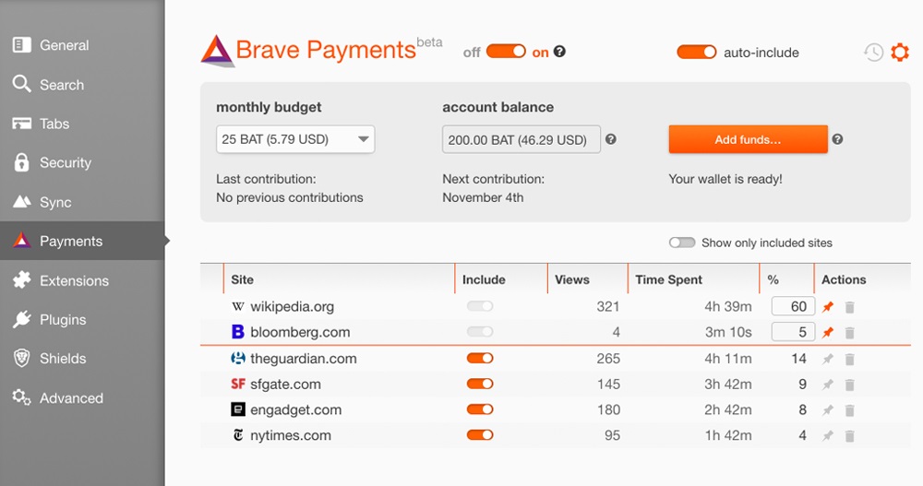Open Shields settings section
Image resolution: width=923 pixels, height=486 pixels.
(82, 359)
